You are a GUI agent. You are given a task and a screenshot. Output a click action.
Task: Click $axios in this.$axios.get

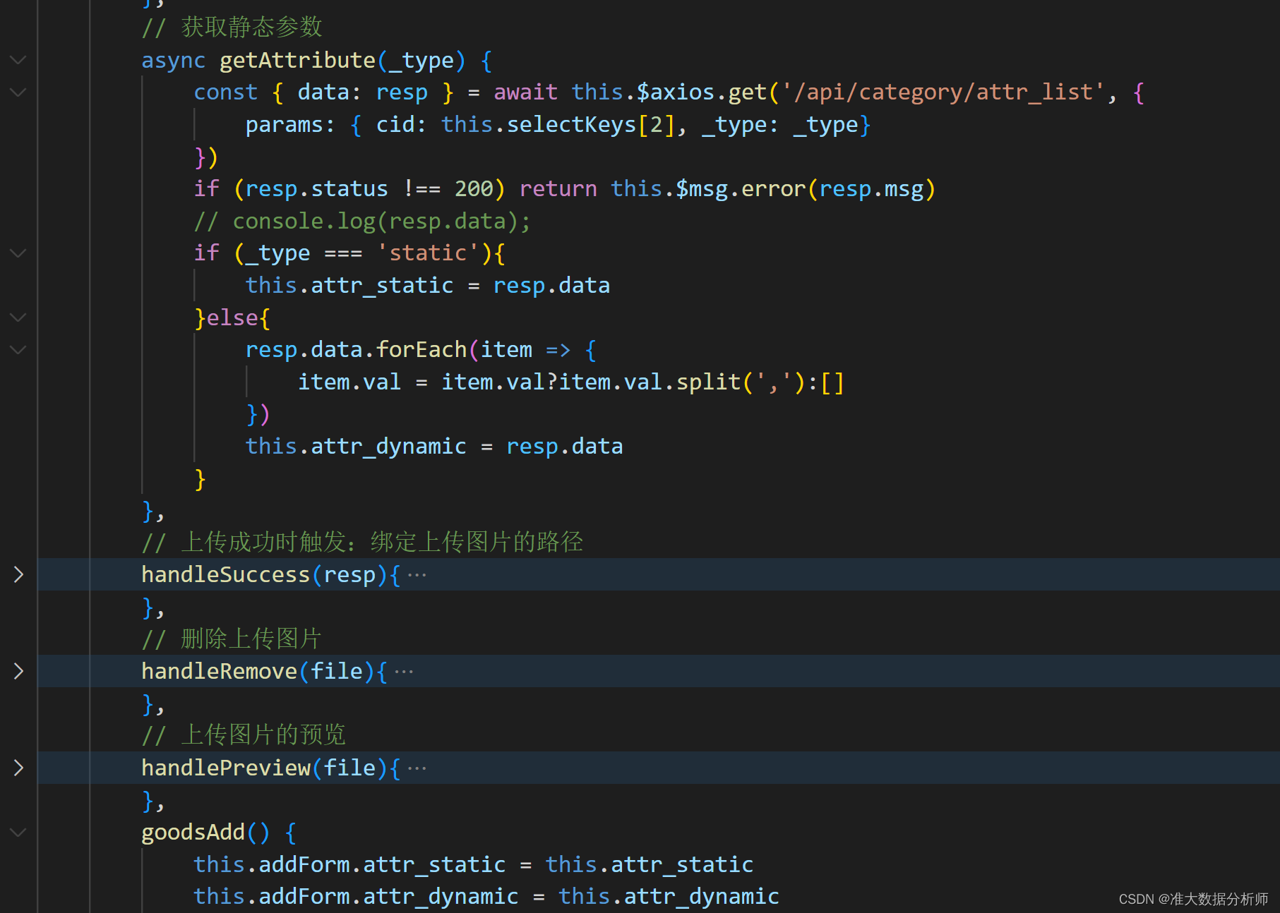click(x=676, y=92)
